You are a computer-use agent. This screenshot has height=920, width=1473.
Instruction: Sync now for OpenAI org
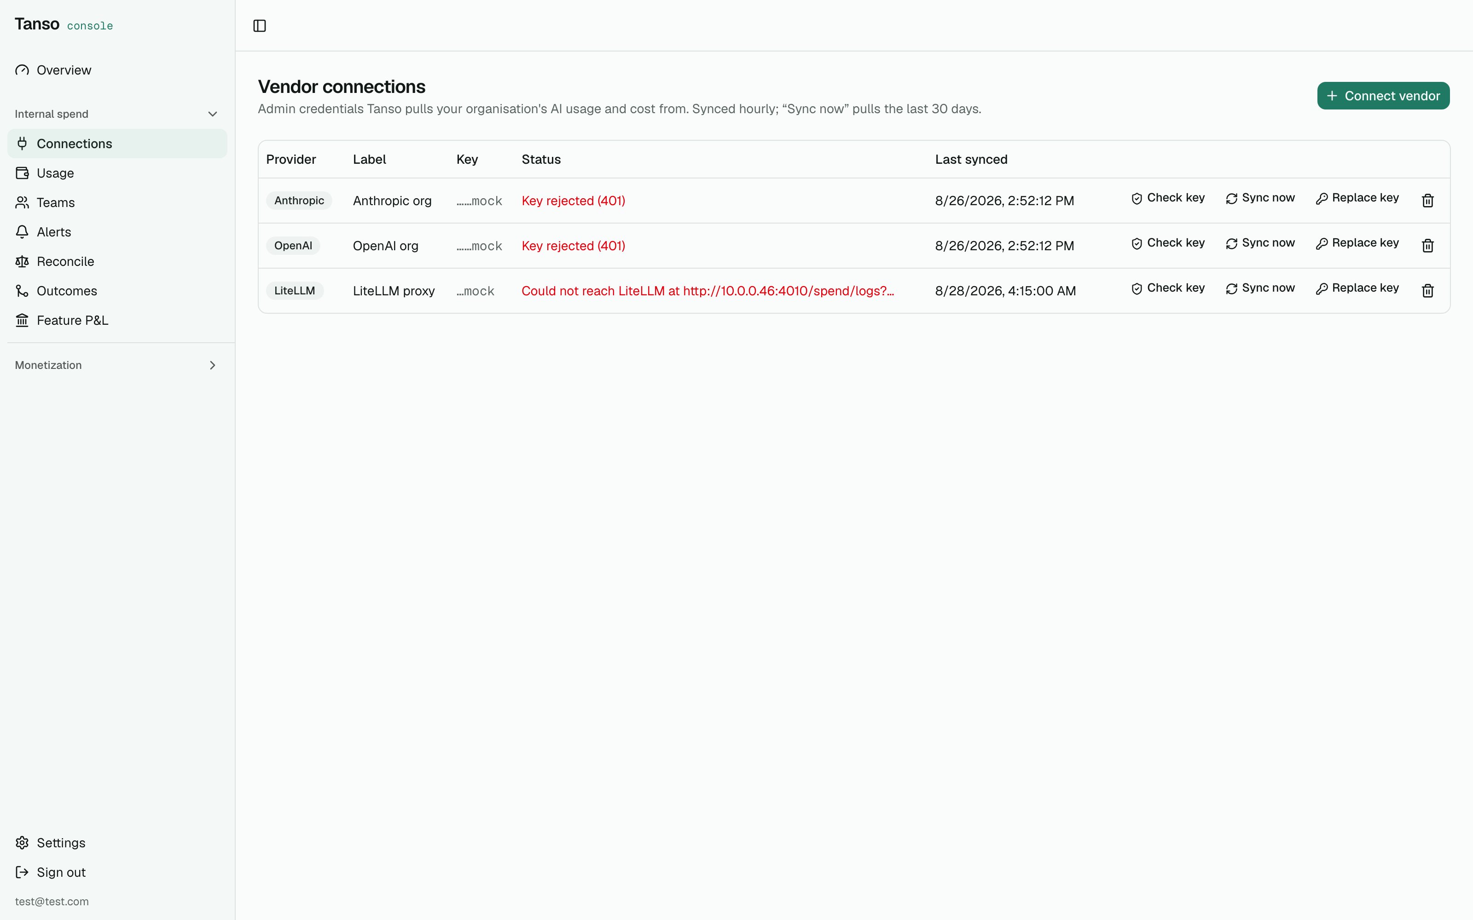(1260, 243)
